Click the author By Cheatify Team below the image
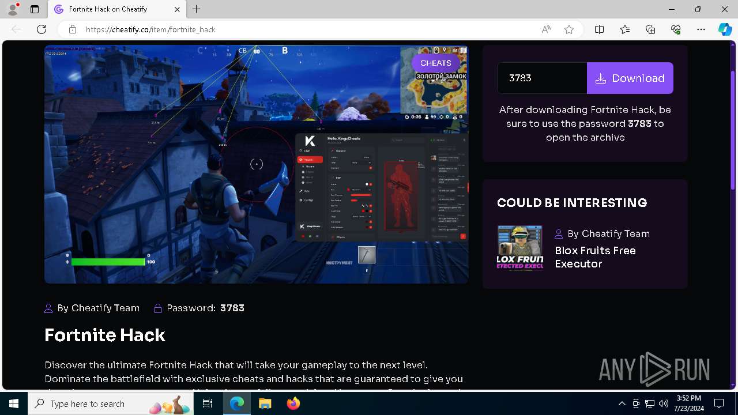The image size is (738, 415). coord(92,308)
